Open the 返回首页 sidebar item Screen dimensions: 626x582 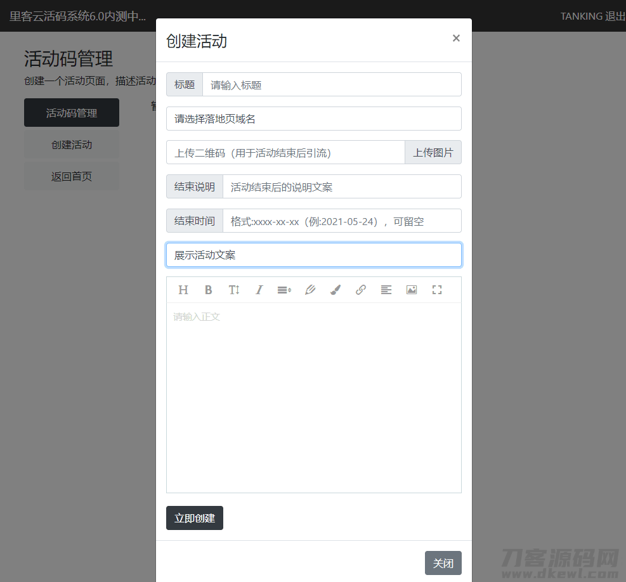tap(72, 176)
